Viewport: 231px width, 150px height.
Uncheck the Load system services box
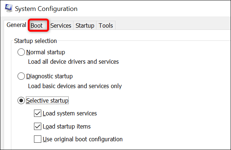[38, 113]
